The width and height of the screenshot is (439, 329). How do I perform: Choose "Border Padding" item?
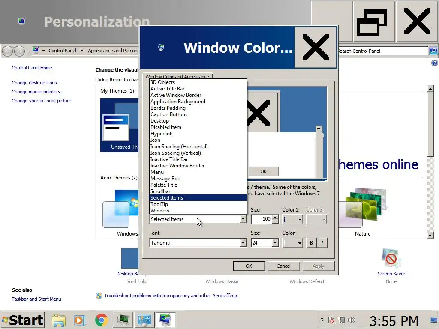tap(198, 108)
